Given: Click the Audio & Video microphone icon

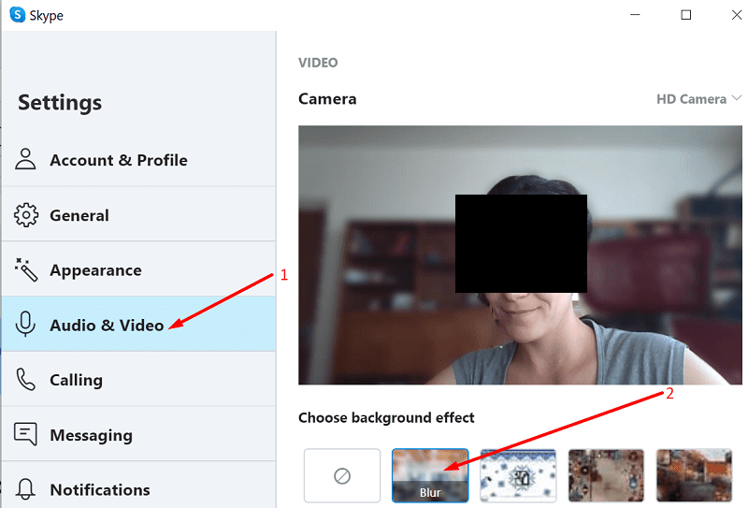Looking at the screenshot, I should [25, 325].
